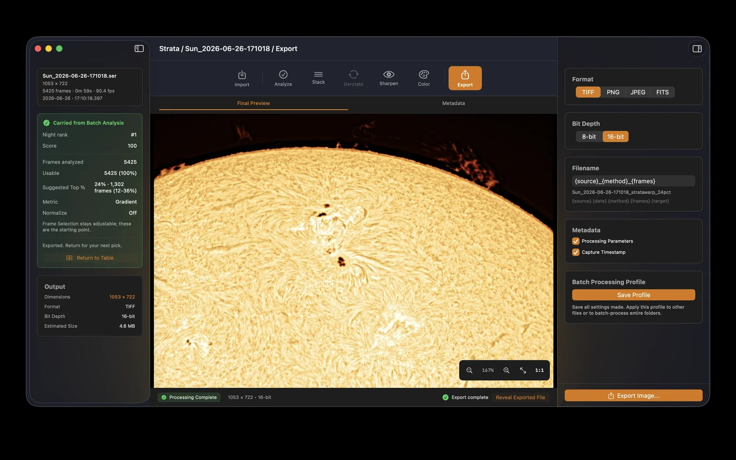Set bit depth to 8-bit

pyautogui.click(x=589, y=137)
